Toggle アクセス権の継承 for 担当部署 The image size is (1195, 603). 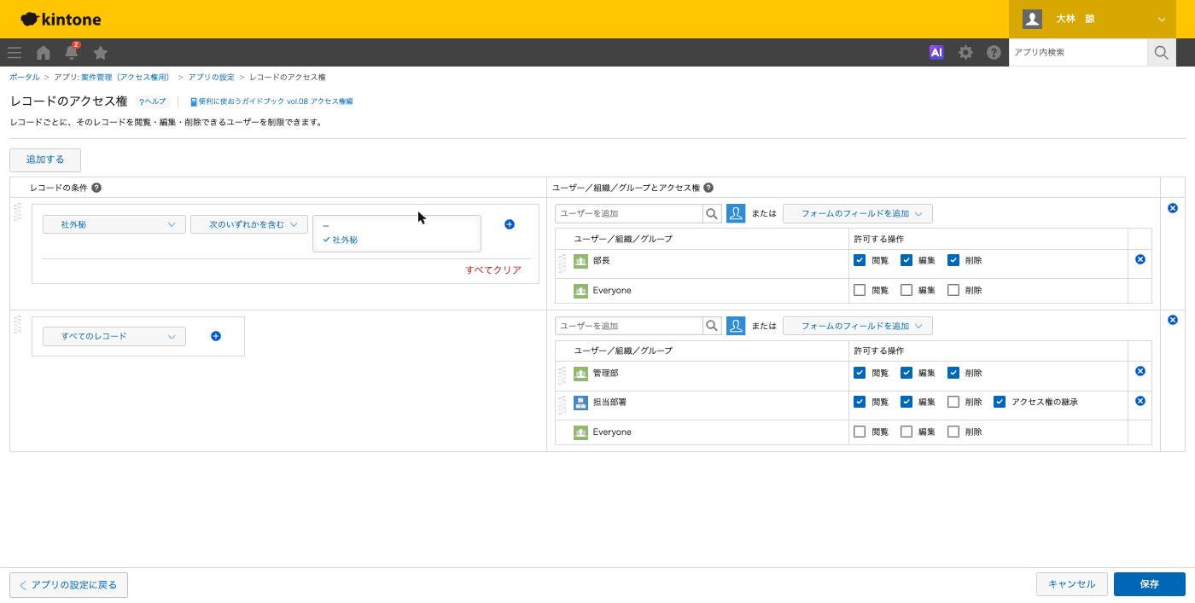[1000, 402]
